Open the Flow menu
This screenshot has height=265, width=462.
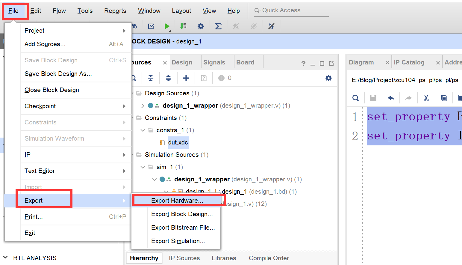click(59, 11)
